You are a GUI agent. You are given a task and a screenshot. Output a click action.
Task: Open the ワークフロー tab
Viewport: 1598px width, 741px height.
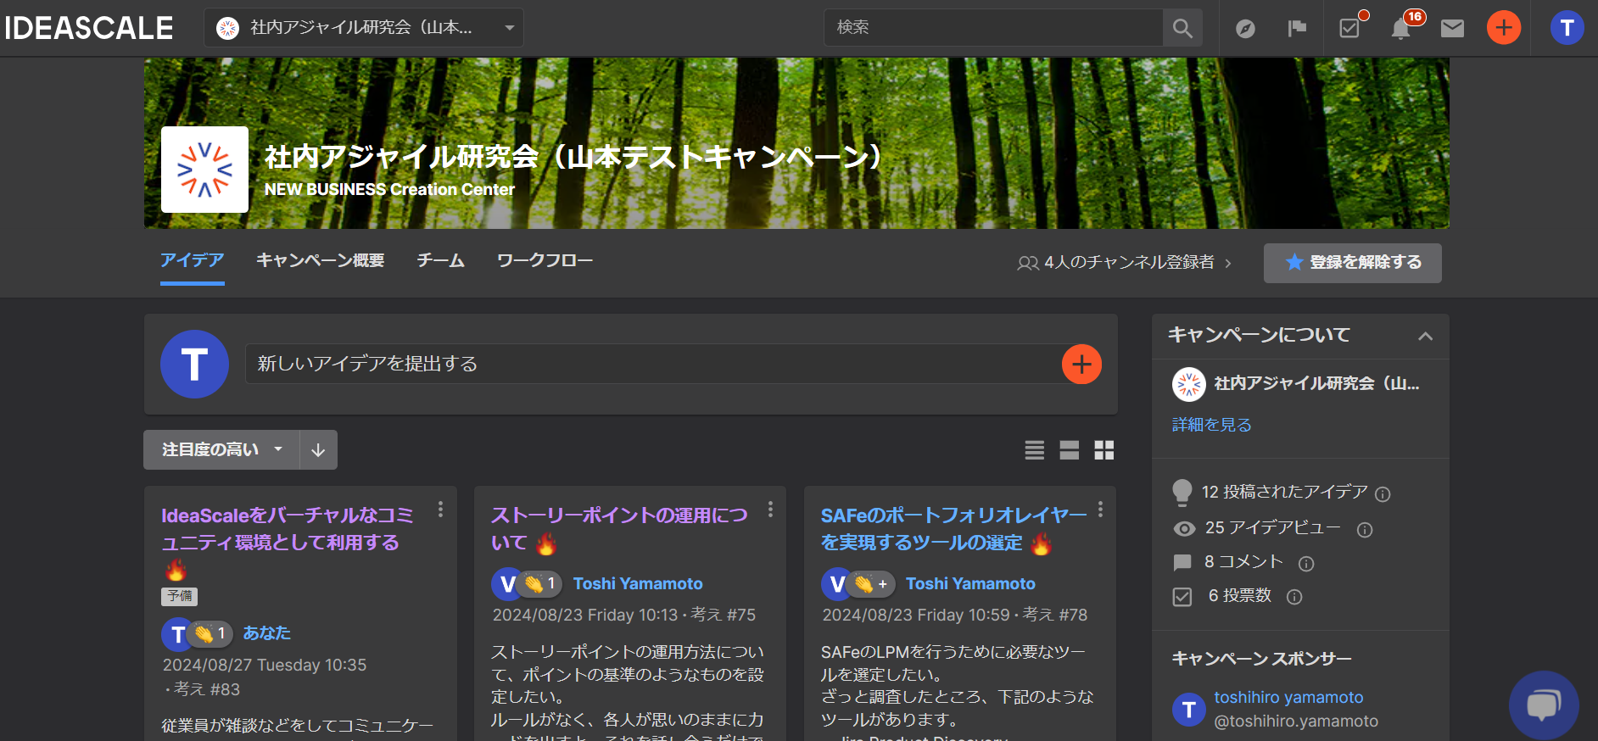[545, 260]
